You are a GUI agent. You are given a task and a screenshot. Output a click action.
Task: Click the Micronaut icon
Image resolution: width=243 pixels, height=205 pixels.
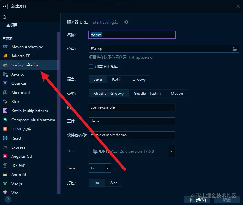(x=5, y=92)
